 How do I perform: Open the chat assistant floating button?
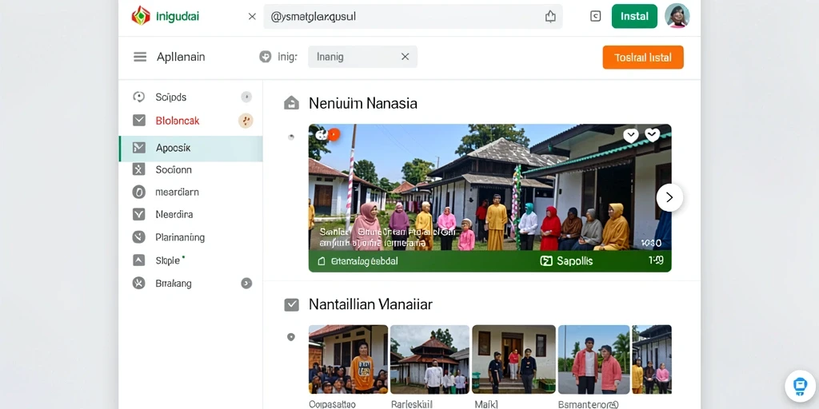800,386
